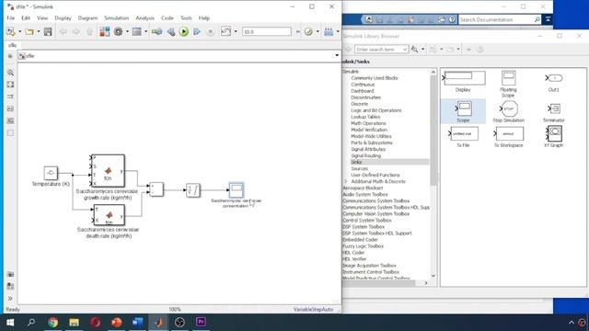
Task: Save the model with the floppy disk icon
Action: click(48, 32)
